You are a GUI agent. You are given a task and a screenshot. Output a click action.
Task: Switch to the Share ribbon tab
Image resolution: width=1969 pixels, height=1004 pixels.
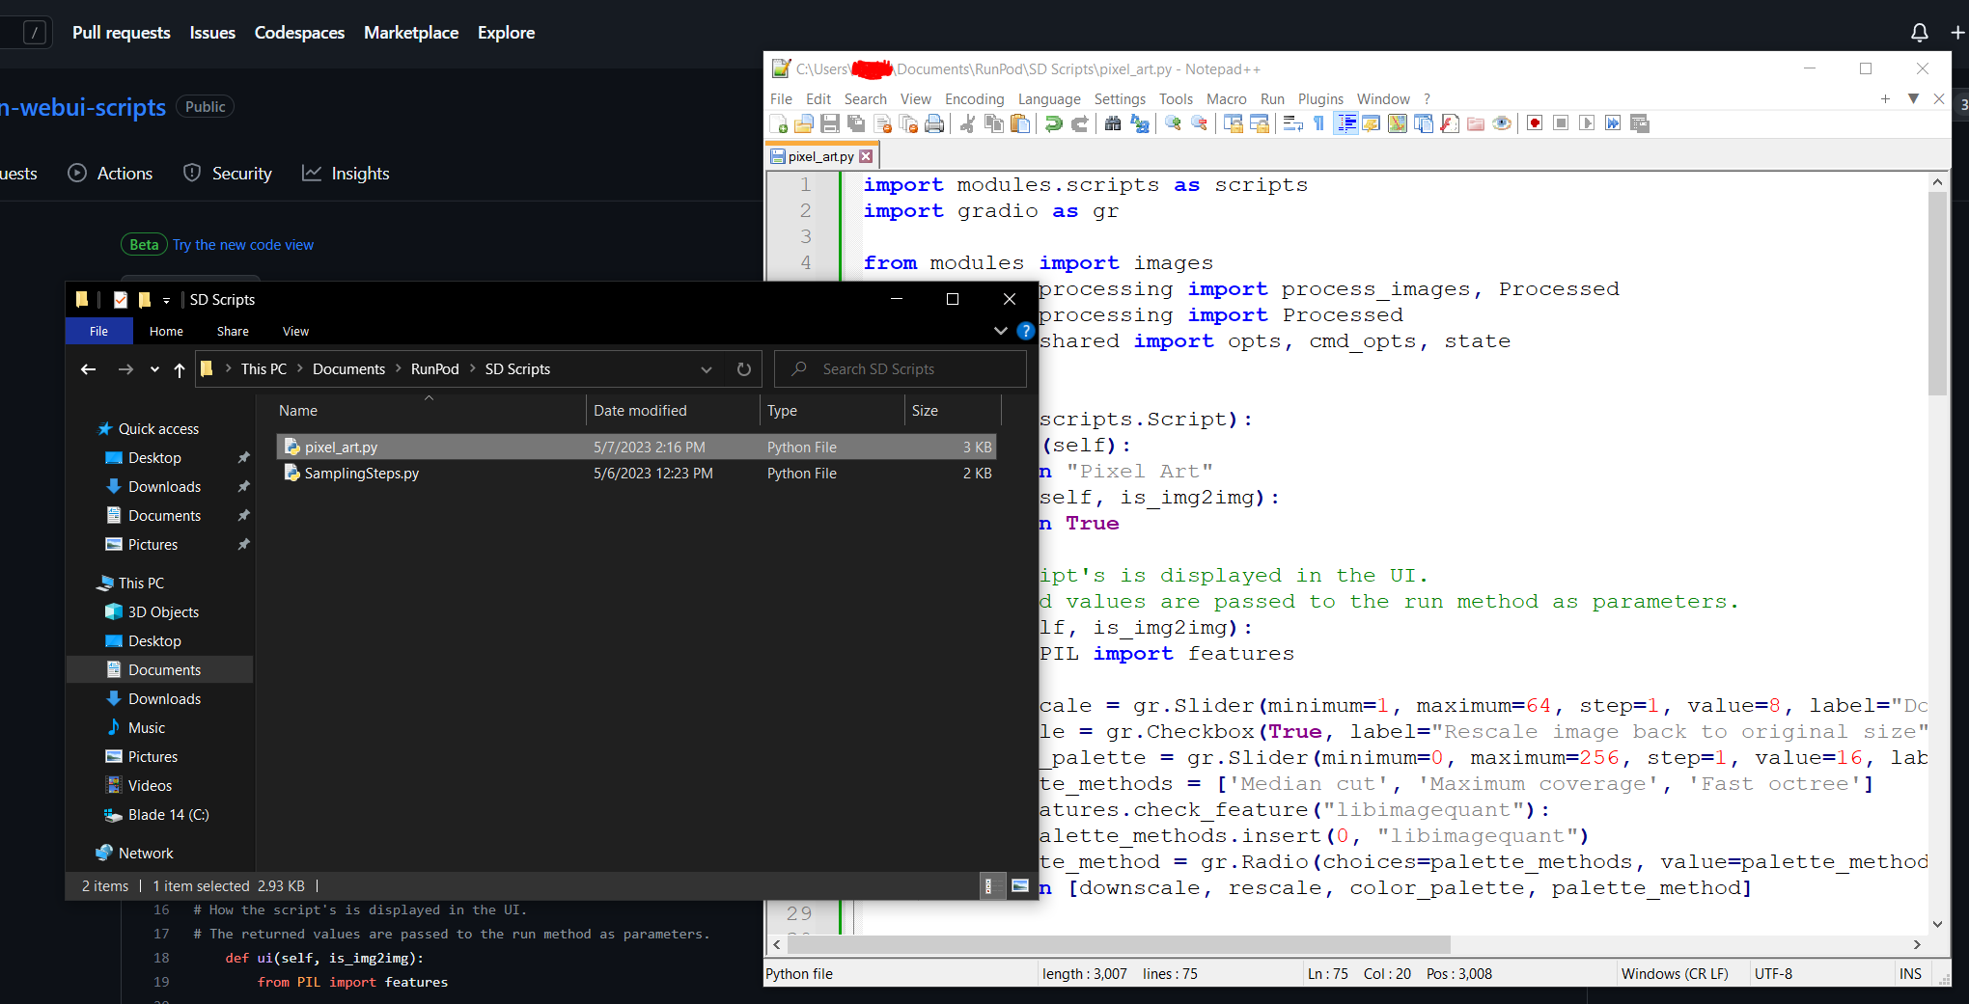[x=233, y=331]
